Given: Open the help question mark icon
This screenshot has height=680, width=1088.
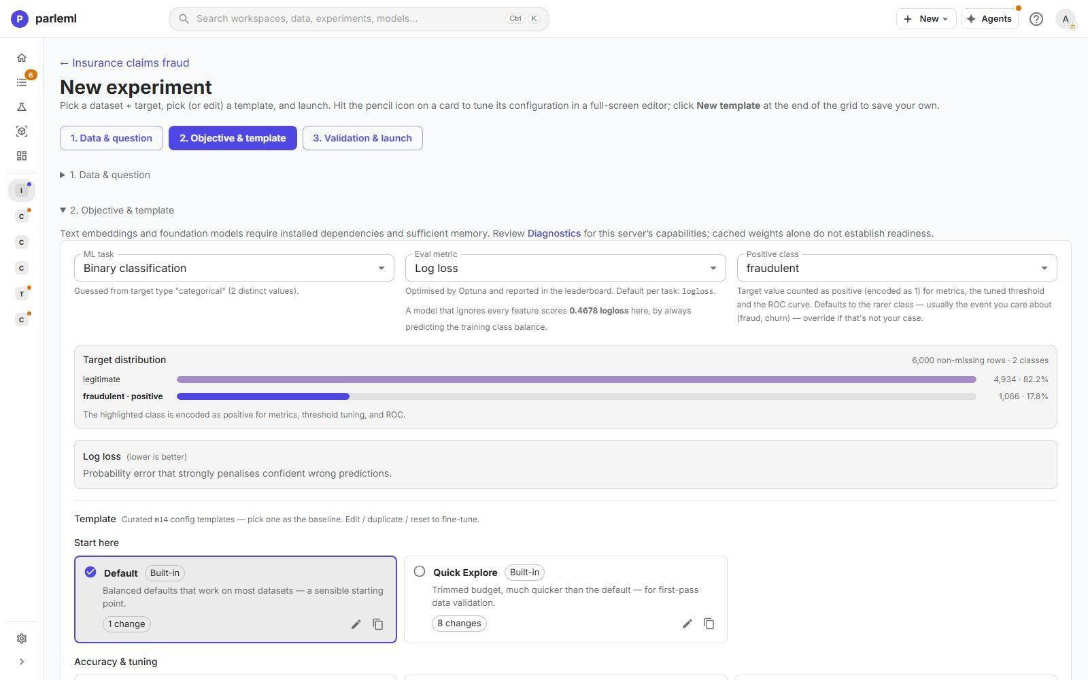Looking at the screenshot, I should click(x=1036, y=19).
